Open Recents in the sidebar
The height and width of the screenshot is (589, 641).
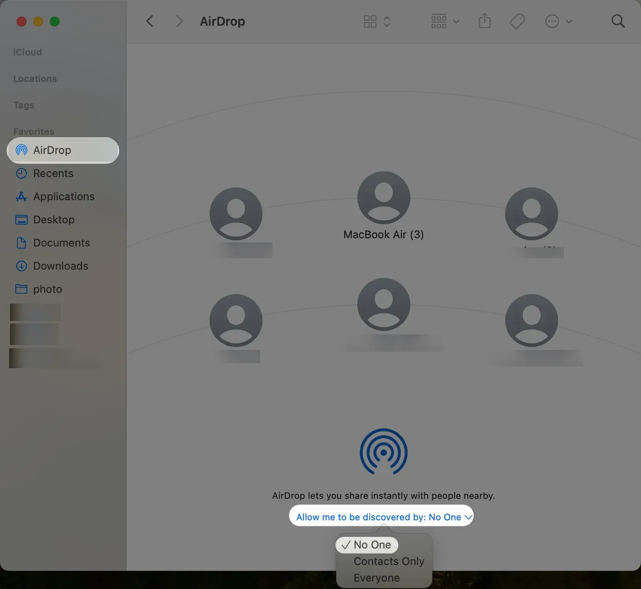tap(63, 173)
